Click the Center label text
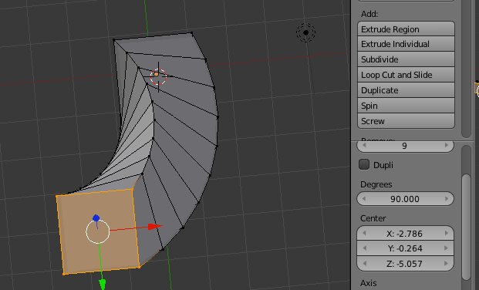This screenshot has height=290, width=479. pyautogui.click(x=373, y=218)
